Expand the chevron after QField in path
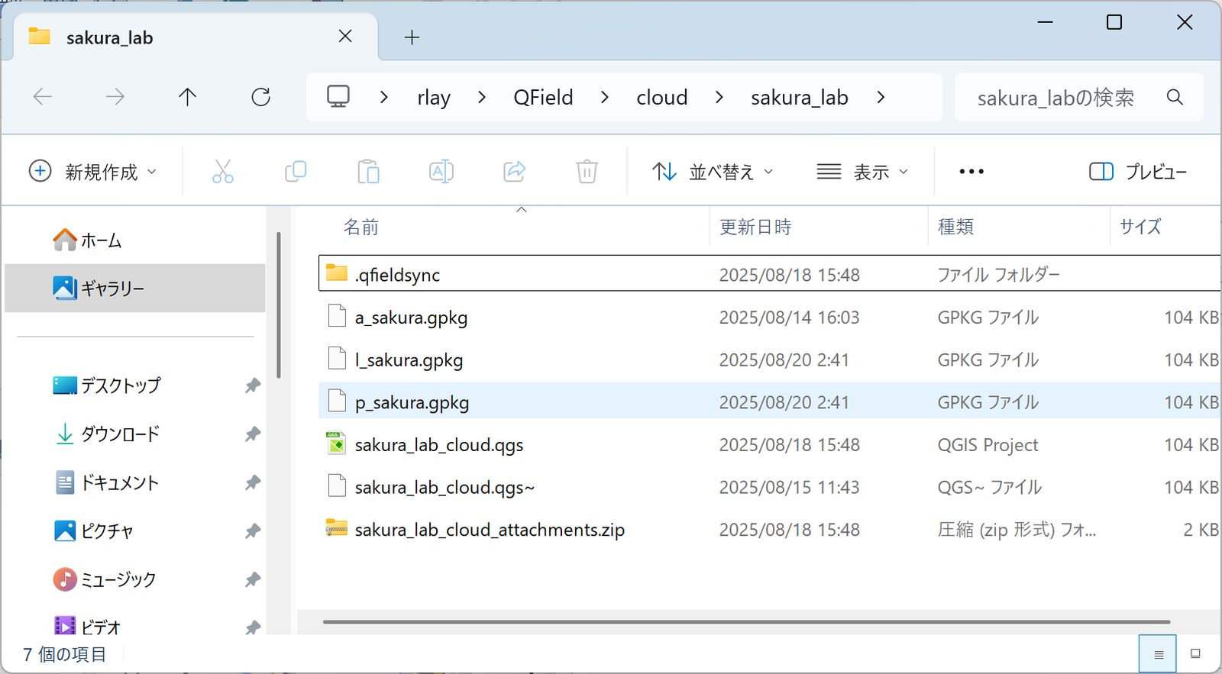 [604, 97]
